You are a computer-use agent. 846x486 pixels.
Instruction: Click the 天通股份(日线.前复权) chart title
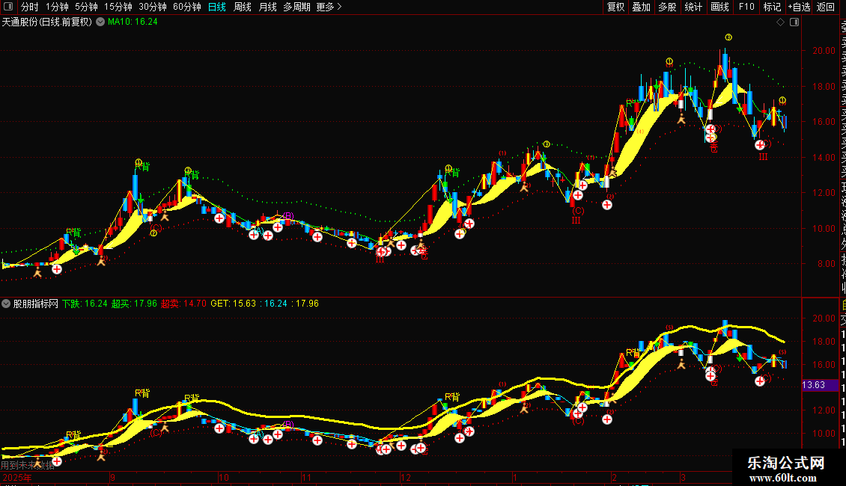coord(47,22)
